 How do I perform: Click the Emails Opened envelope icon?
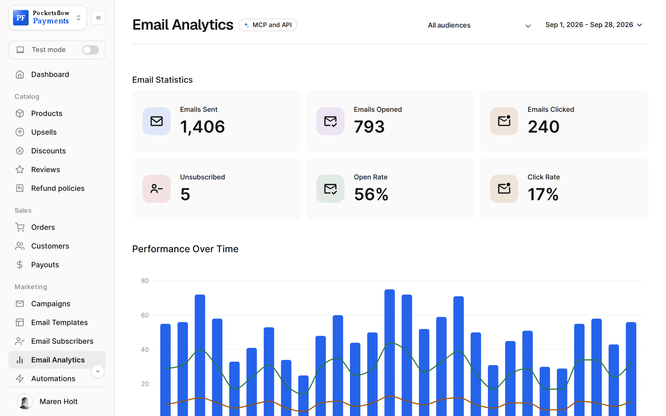click(x=330, y=121)
